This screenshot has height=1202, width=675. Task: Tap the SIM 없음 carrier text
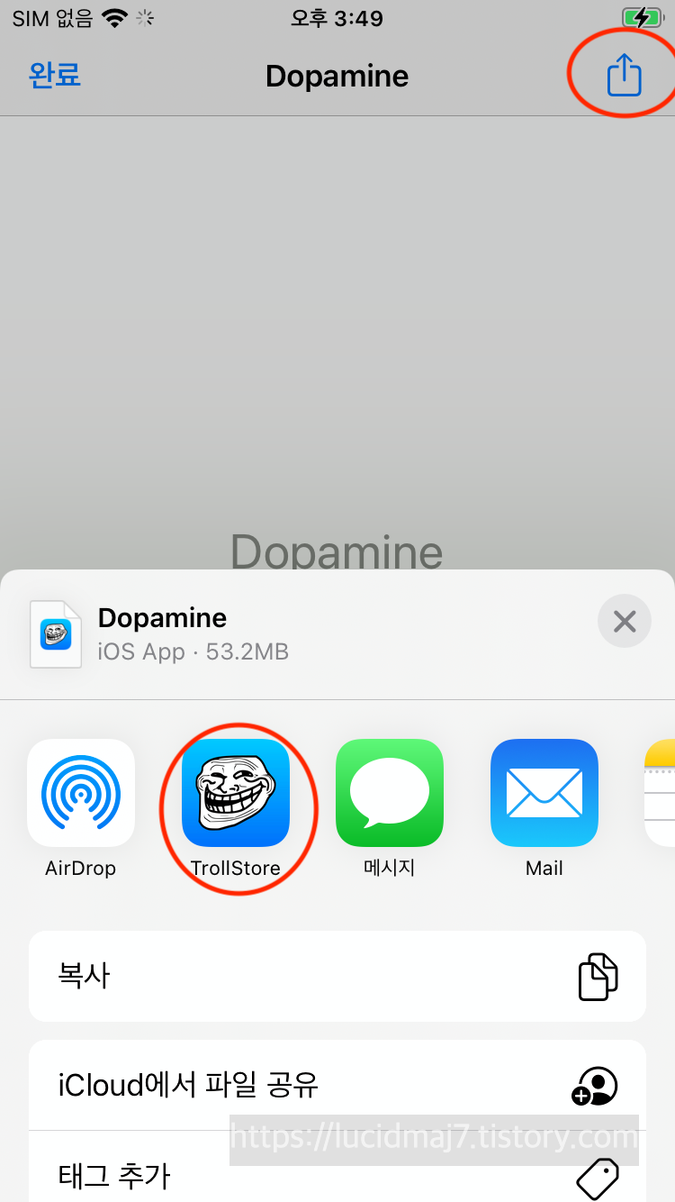coord(51,18)
